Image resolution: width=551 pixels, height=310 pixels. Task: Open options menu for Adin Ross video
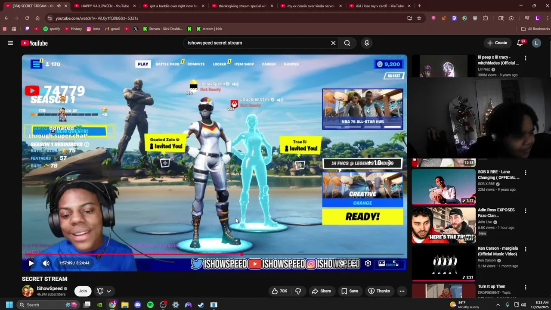525,211
